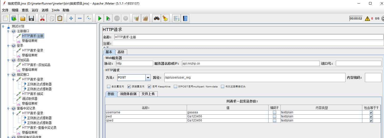The width and height of the screenshot is (384, 138).
Task: Open the Templates toolbar icon
Action: (x=14, y=18)
